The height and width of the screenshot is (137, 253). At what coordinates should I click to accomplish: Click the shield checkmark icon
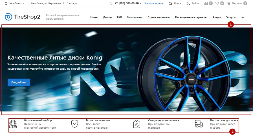tap(74, 124)
